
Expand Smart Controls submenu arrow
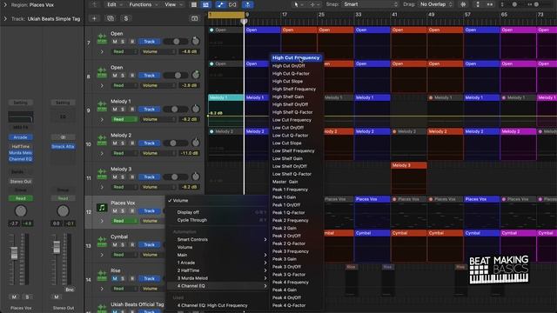pyautogui.click(x=265, y=240)
